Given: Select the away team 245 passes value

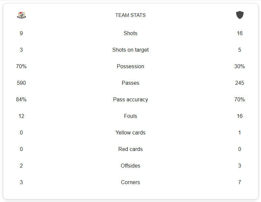Looking at the screenshot, I should (239, 83).
